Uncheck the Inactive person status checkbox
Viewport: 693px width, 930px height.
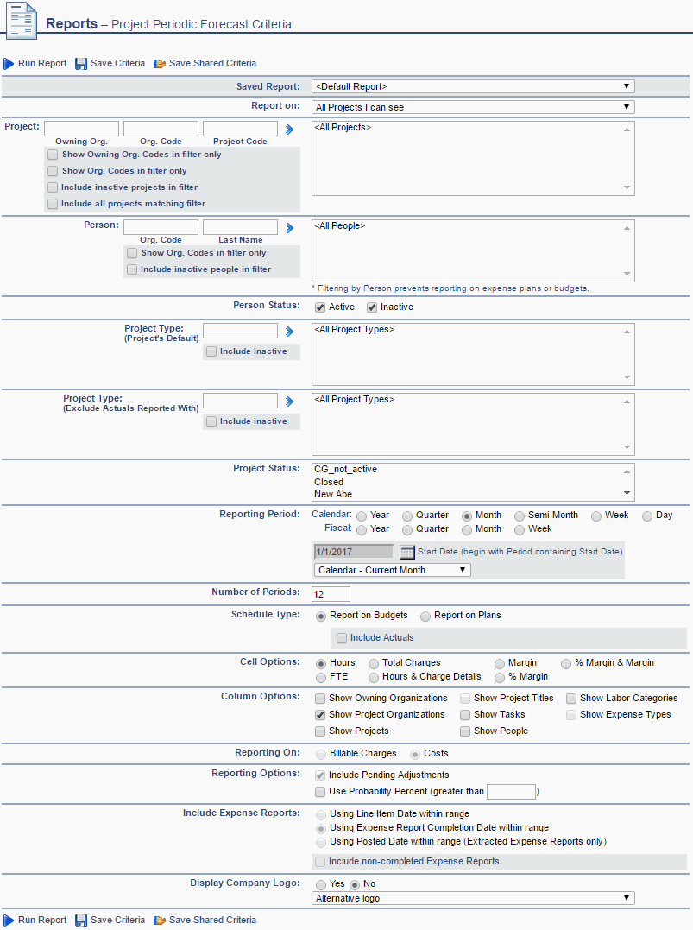(372, 307)
